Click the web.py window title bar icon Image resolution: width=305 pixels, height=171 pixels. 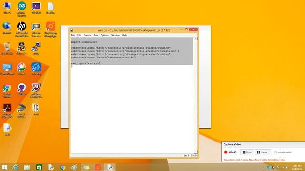72,30
